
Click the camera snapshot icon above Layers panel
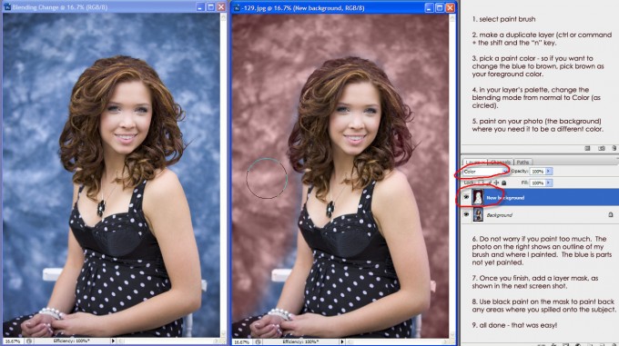coord(601,148)
